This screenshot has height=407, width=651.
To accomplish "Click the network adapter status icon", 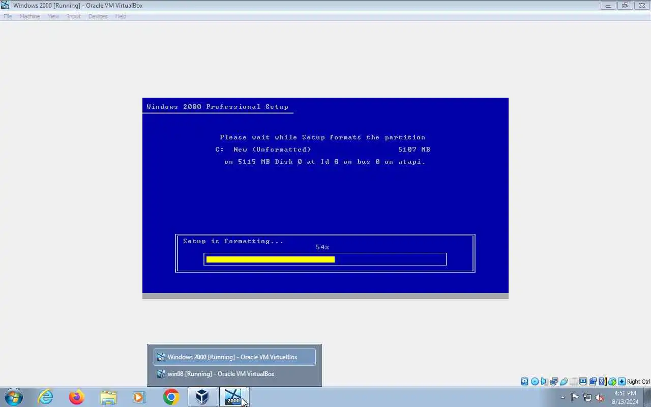I will [x=554, y=381].
